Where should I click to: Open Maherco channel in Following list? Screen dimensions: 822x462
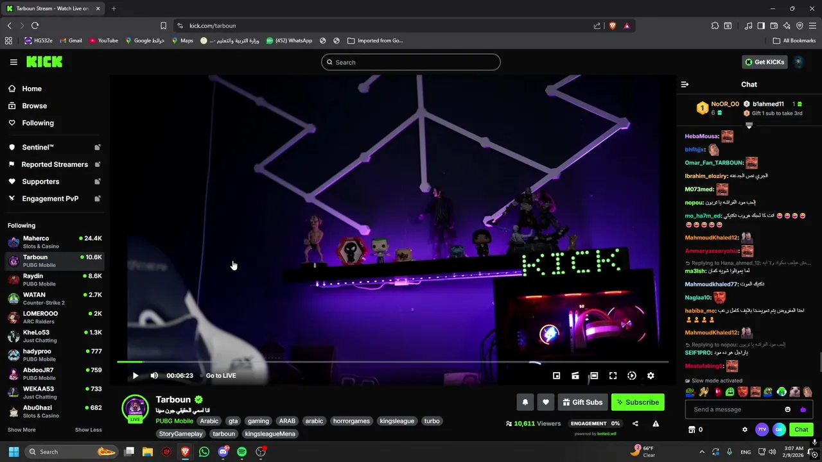coord(54,242)
